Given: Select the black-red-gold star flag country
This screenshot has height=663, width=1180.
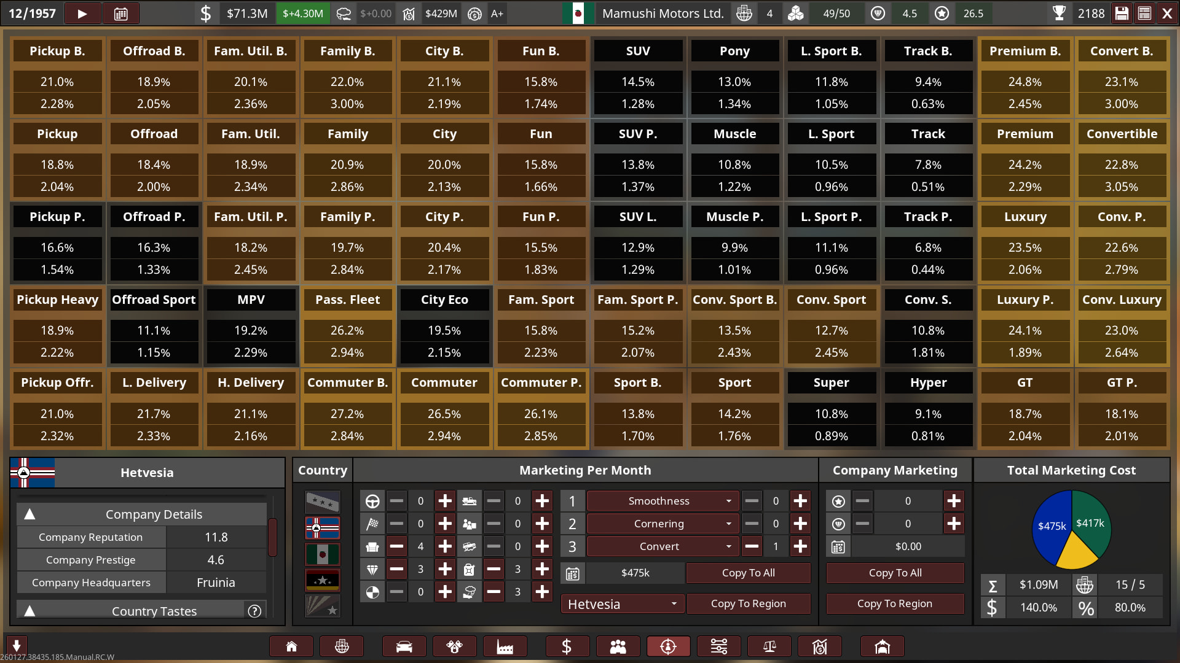Looking at the screenshot, I should click(323, 580).
